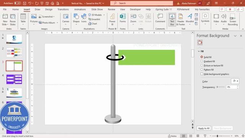Adjust the Transparency slider
This screenshot has height=138, width=245.
click(220, 87)
